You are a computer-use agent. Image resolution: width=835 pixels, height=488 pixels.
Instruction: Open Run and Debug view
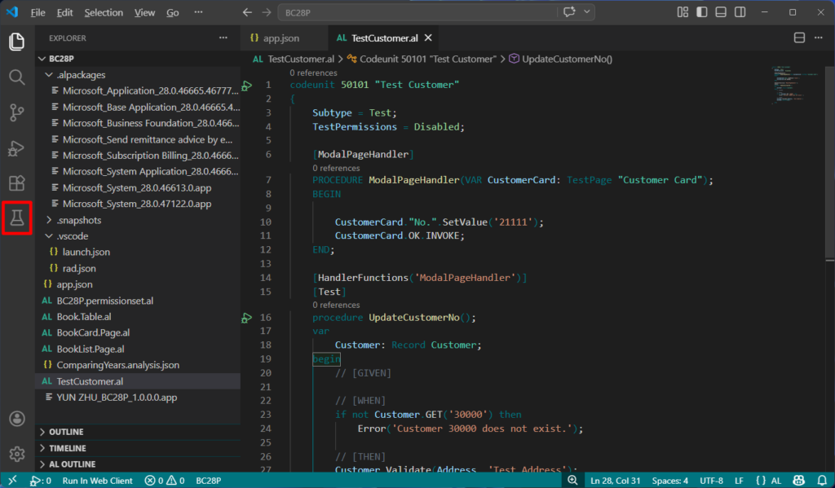pos(17,148)
